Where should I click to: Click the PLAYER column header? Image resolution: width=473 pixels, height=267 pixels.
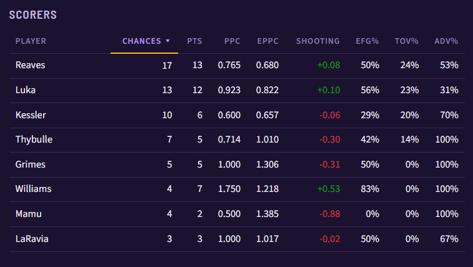tap(31, 41)
